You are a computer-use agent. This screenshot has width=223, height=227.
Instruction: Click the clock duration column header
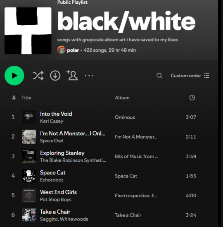coord(192,98)
